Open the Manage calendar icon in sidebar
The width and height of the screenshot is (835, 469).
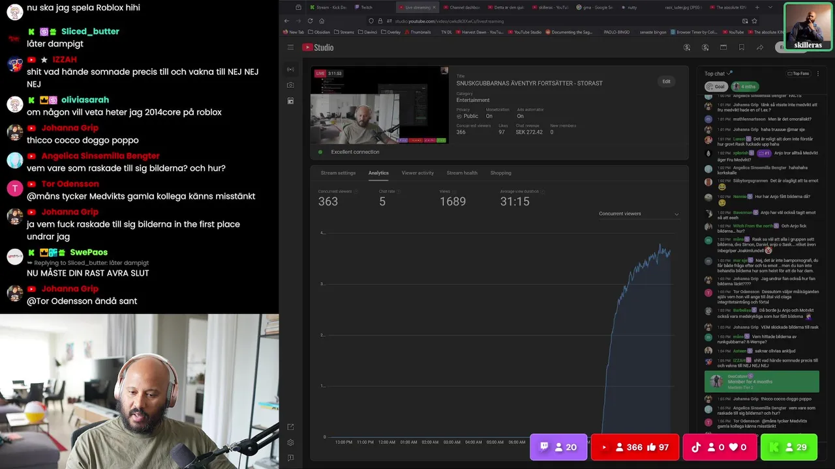pos(290,101)
